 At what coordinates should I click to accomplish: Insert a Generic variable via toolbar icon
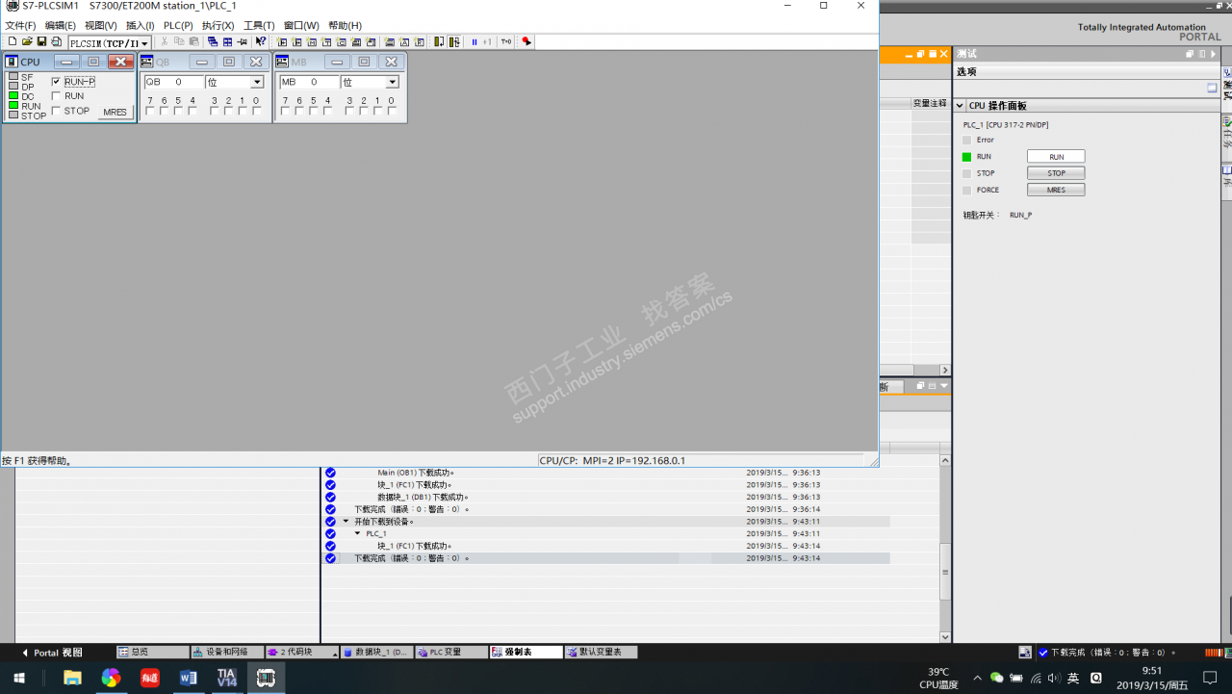point(356,41)
